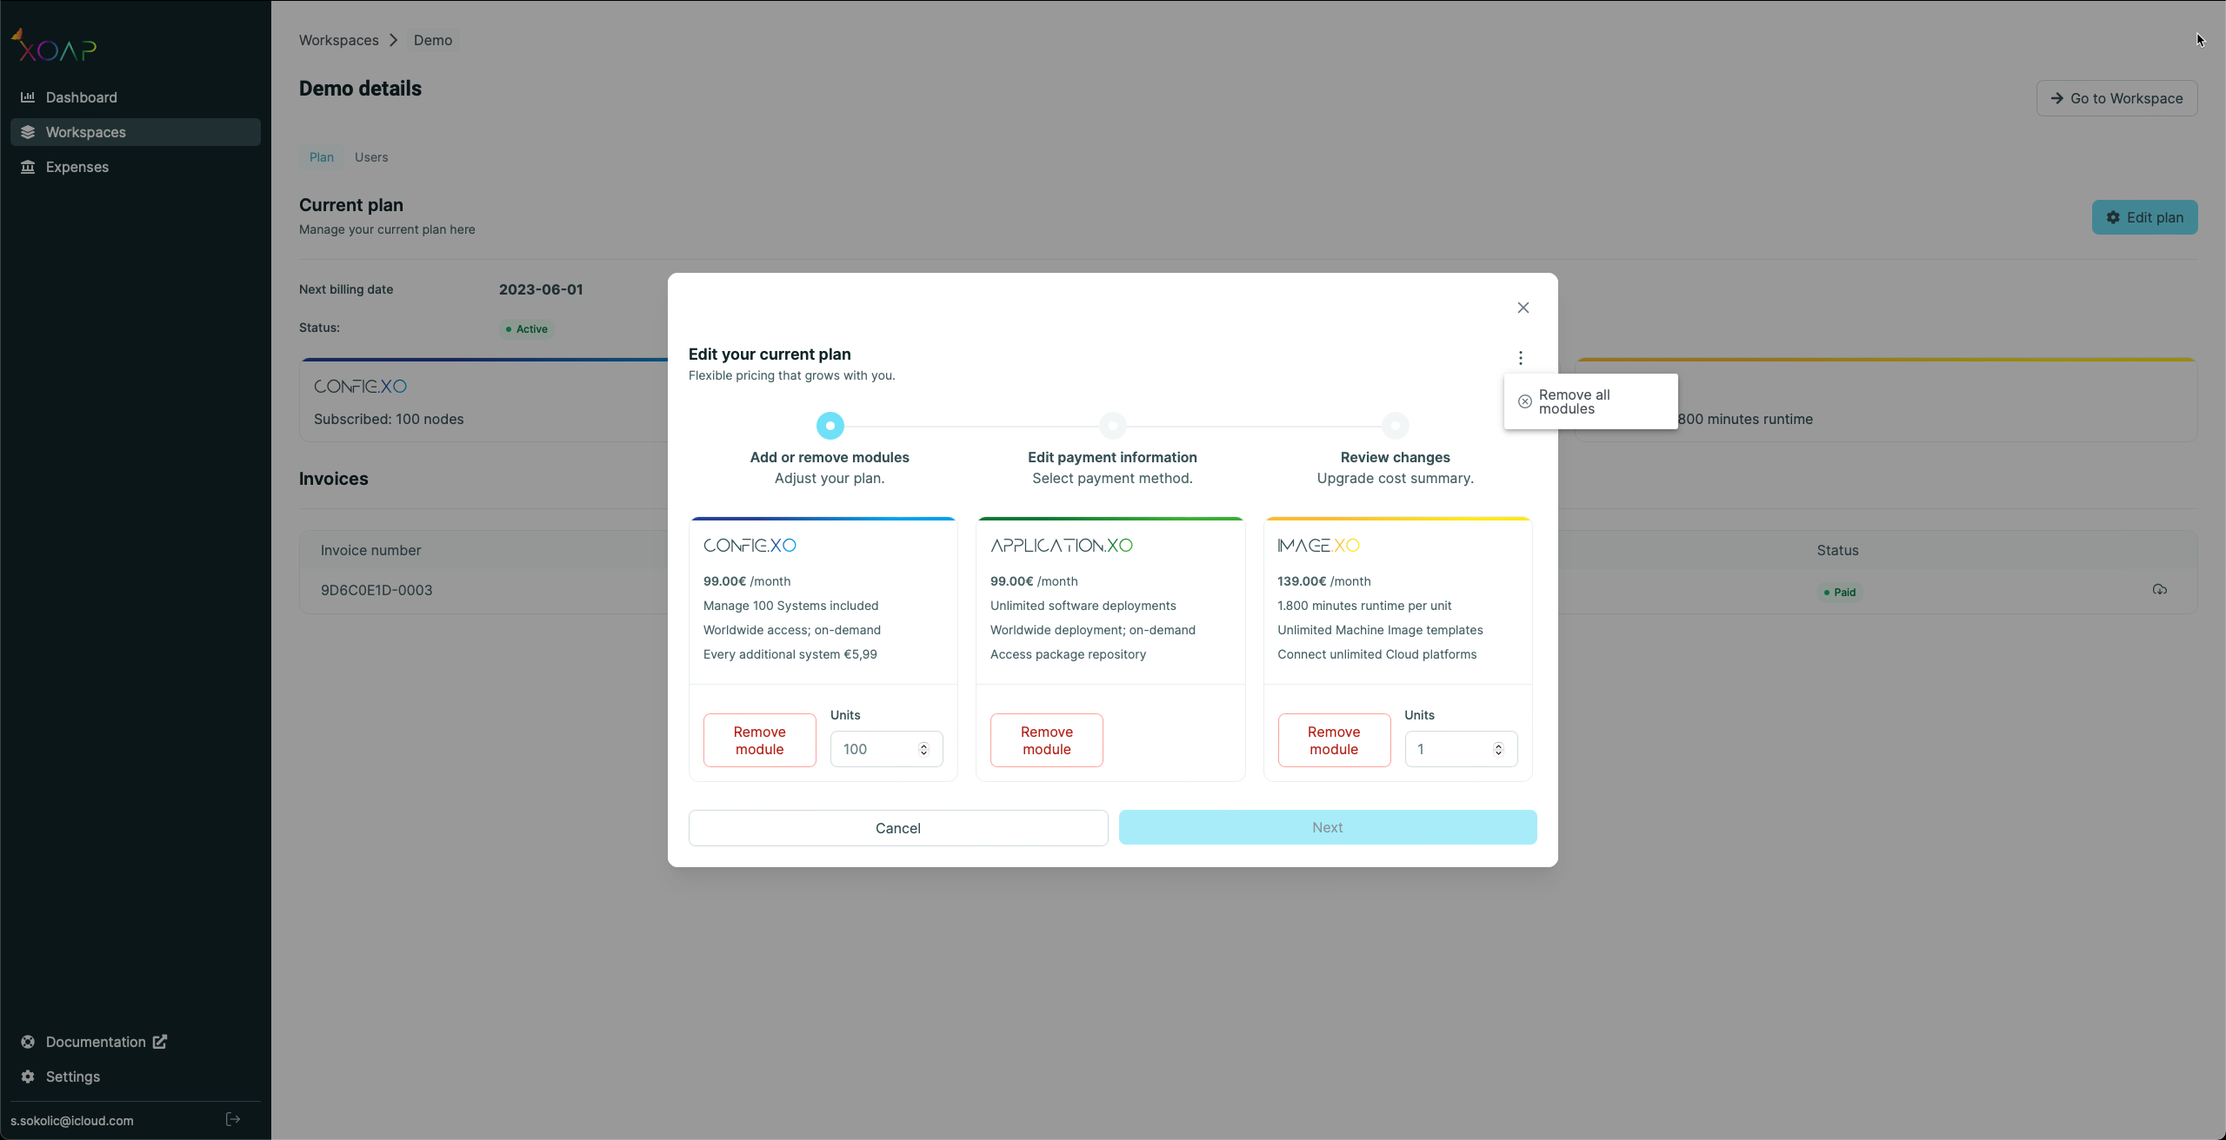Click the Cancel button
The width and height of the screenshot is (2226, 1140).
pos(898,828)
